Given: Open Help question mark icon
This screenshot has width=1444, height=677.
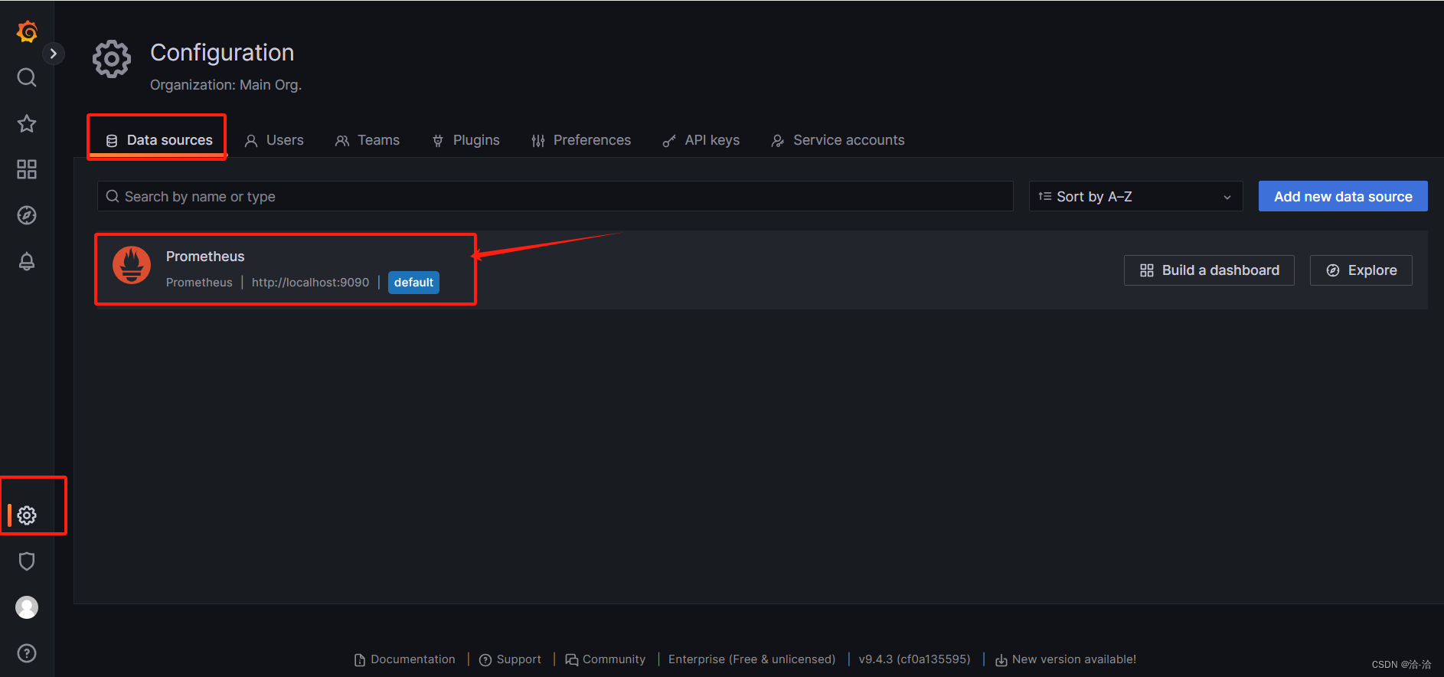Looking at the screenshot, I should pos(27,653).
